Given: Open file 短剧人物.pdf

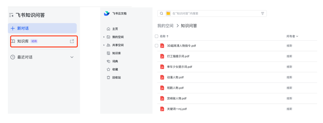Looking at the screenshot, I should tap(175, 88).
